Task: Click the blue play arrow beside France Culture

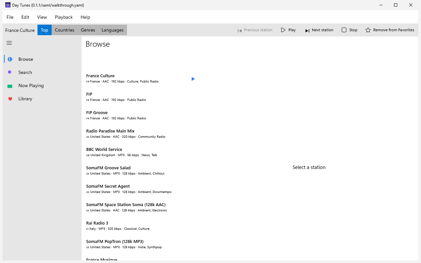Action: [x=193, y=79]
